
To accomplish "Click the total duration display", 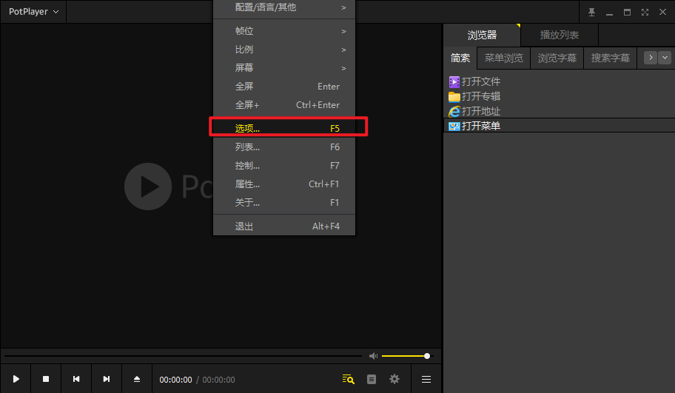I will pyautogui.click(x=218, y=380).
